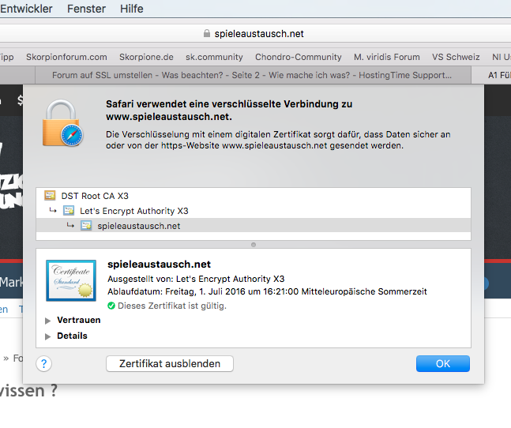Click the DST Root CA X3 certificate icon
This screenshot has height=428, width=511.
pos(50,196)
